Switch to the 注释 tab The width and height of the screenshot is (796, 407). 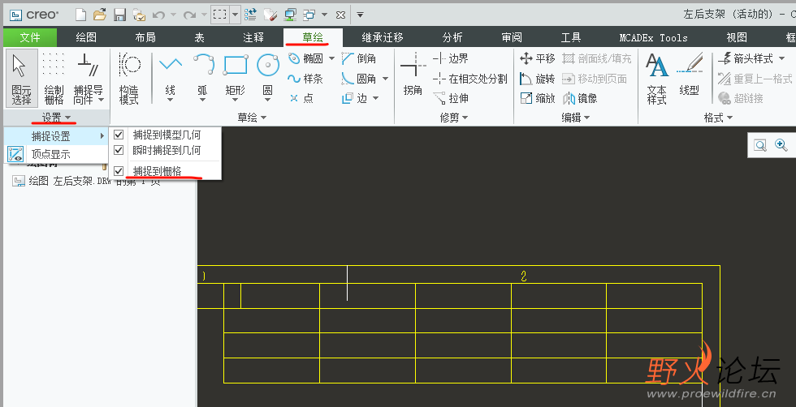253,37
